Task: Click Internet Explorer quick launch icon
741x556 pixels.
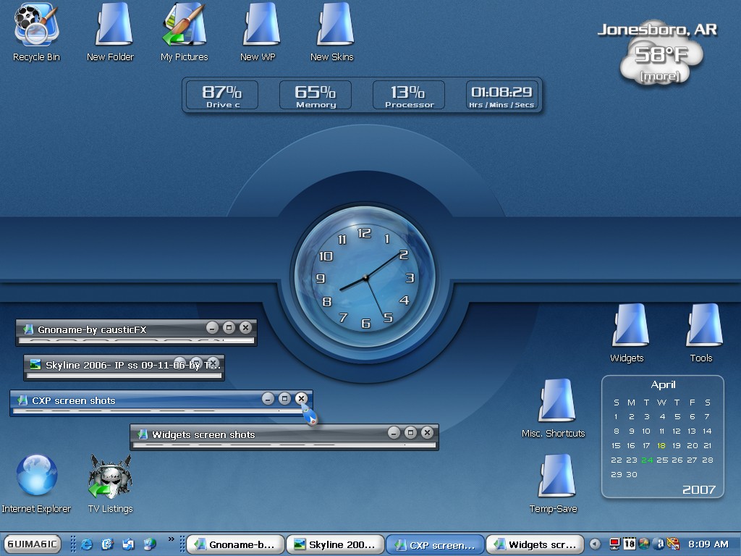Action: [x=87, y=544]
